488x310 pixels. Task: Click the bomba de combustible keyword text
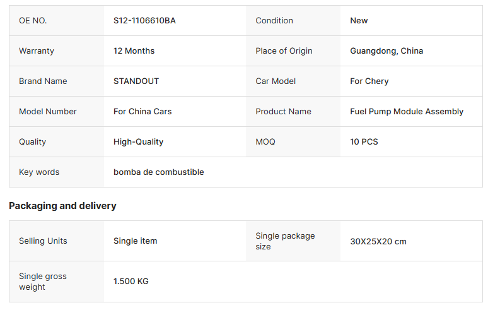(158, 172)
